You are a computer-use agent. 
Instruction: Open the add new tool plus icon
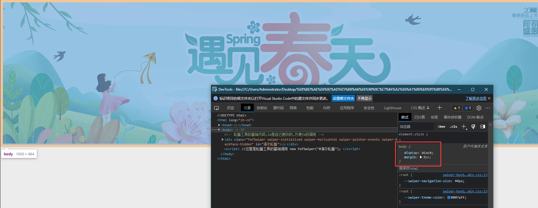tap(439, 108)
